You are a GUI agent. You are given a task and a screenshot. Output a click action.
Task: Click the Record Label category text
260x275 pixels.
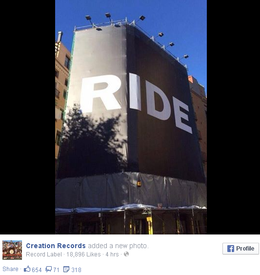click(44, 254)
